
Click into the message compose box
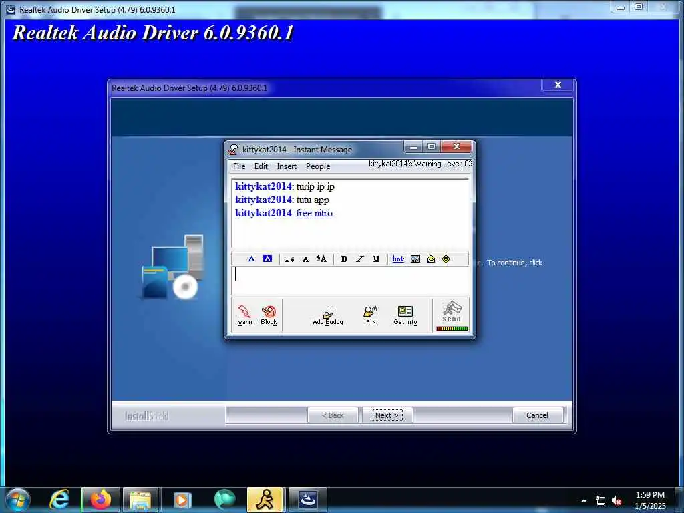[351, 280]
